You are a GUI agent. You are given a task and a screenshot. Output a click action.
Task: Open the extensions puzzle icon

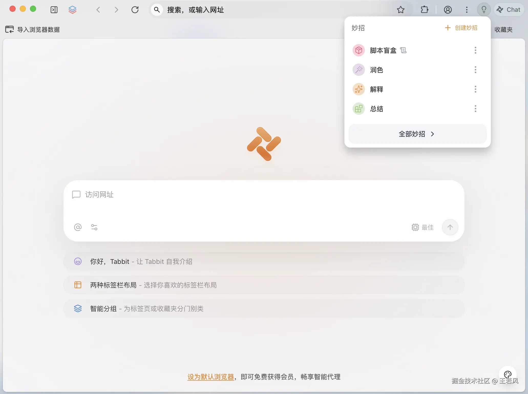tap(424, 10)
